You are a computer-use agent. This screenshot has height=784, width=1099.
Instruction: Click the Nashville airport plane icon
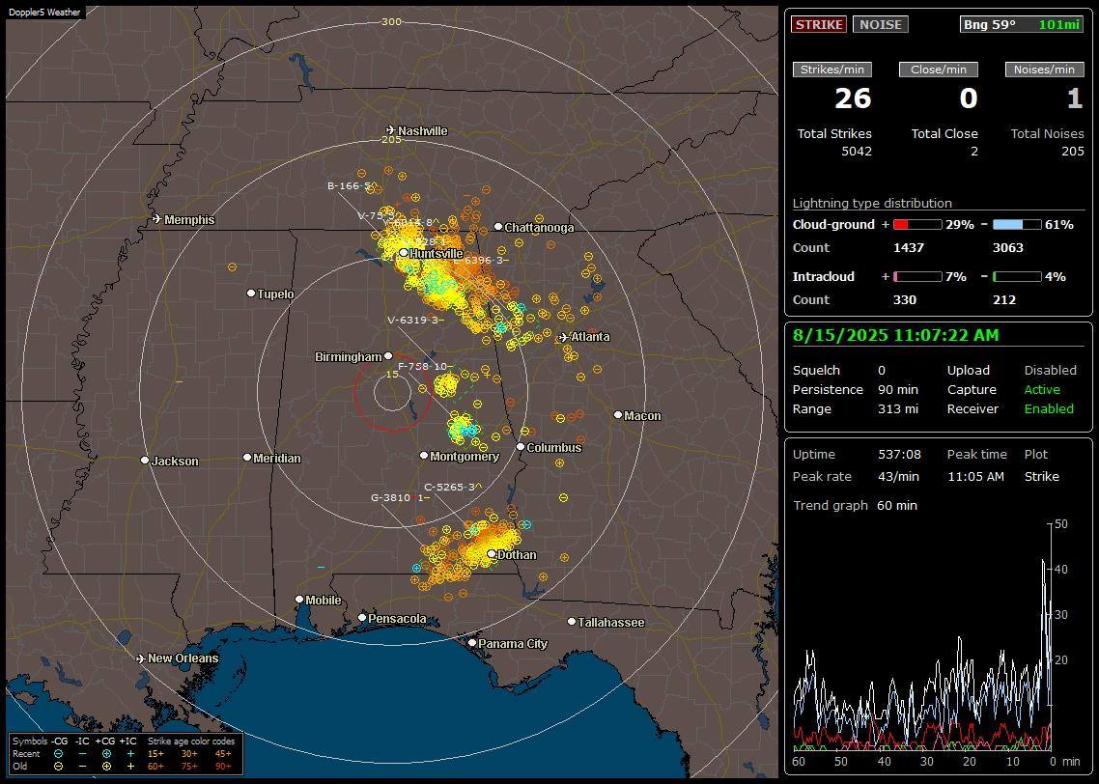(390, 130)
